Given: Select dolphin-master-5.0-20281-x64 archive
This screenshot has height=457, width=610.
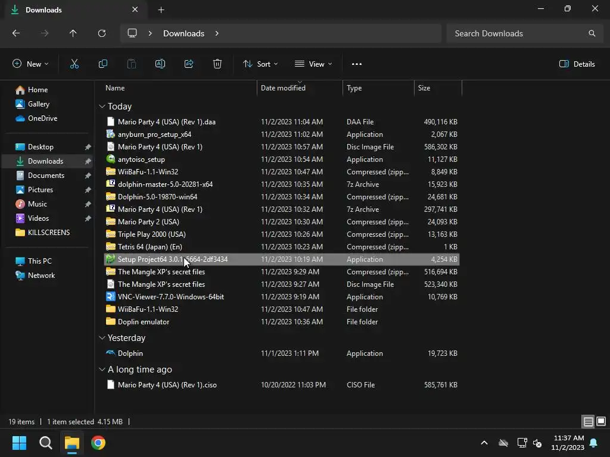Looking at the screenshot, I should coord(282,184).
